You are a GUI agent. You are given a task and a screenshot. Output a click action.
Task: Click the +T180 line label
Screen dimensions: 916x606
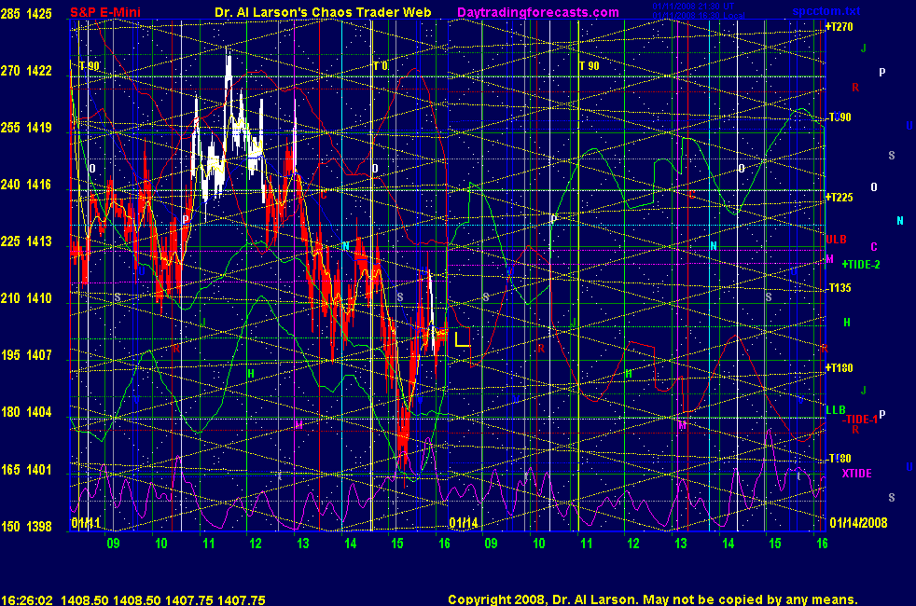coord(840,368)
